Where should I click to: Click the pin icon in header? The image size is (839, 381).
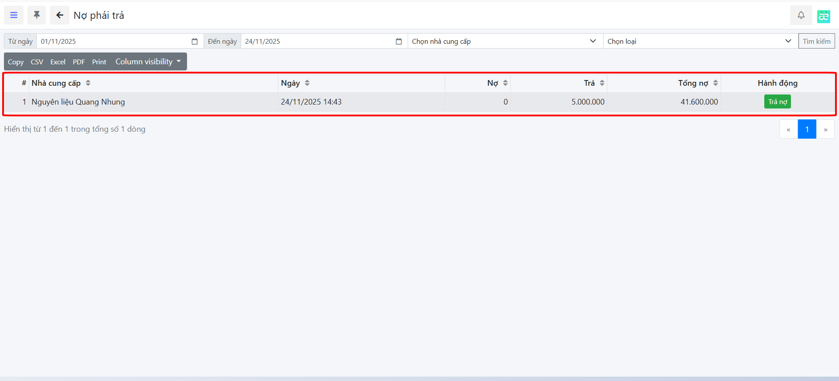point(37,15)
